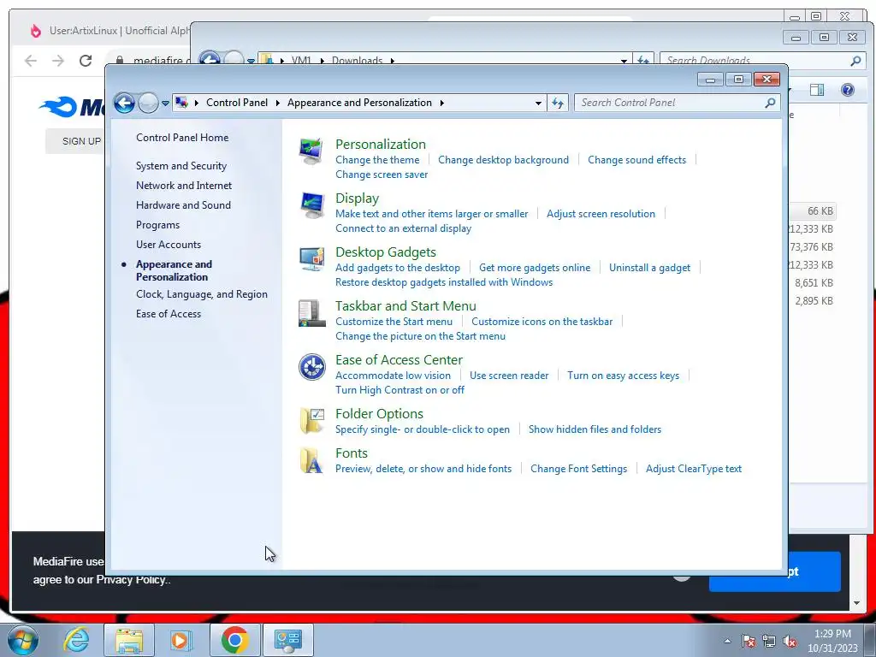This screenshot has height=657, width=876.
Task: Select Clock, Language, and Region
Action: point(202,294)
